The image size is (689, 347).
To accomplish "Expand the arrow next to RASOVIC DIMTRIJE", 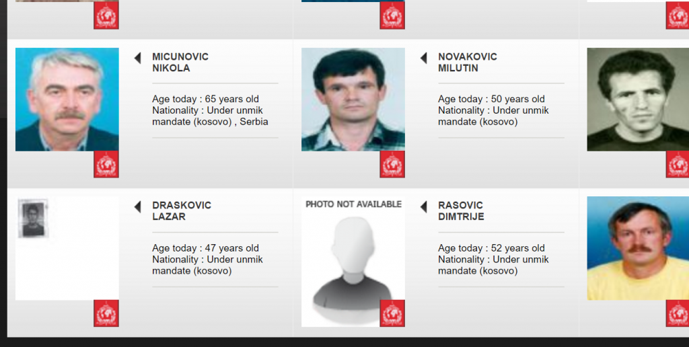I will tap(424, 207).
